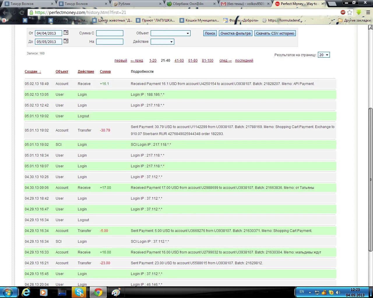Click the Очистка фильтра button
The height and width of the screenshot is (298, 373).
click(x=235, y=33)
